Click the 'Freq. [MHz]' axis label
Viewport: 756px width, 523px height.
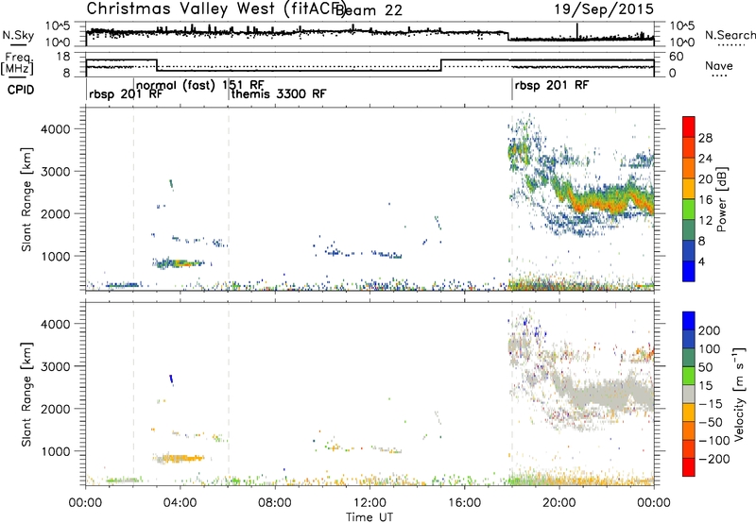[18, 63]
